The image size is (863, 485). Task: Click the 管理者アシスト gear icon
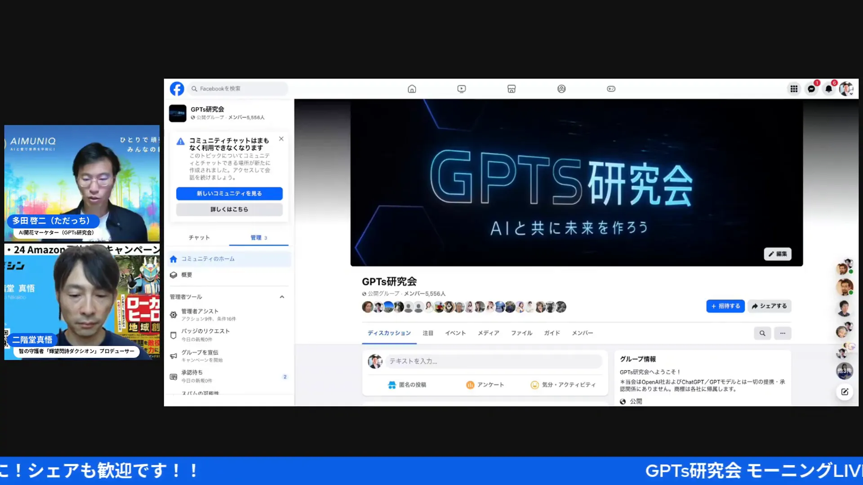pos(173,315)
